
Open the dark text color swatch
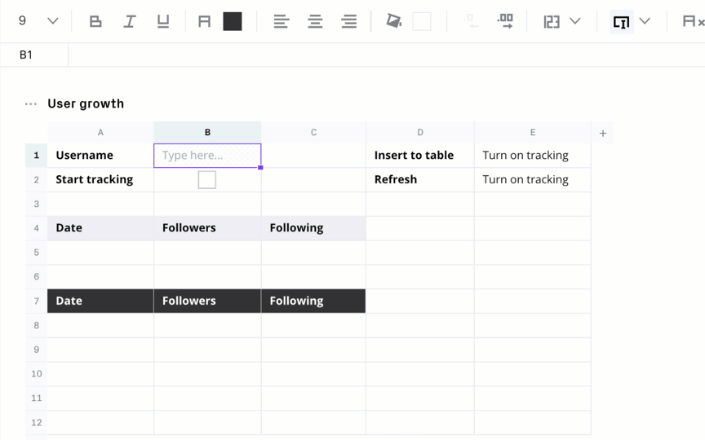click(x=233, y=21)
